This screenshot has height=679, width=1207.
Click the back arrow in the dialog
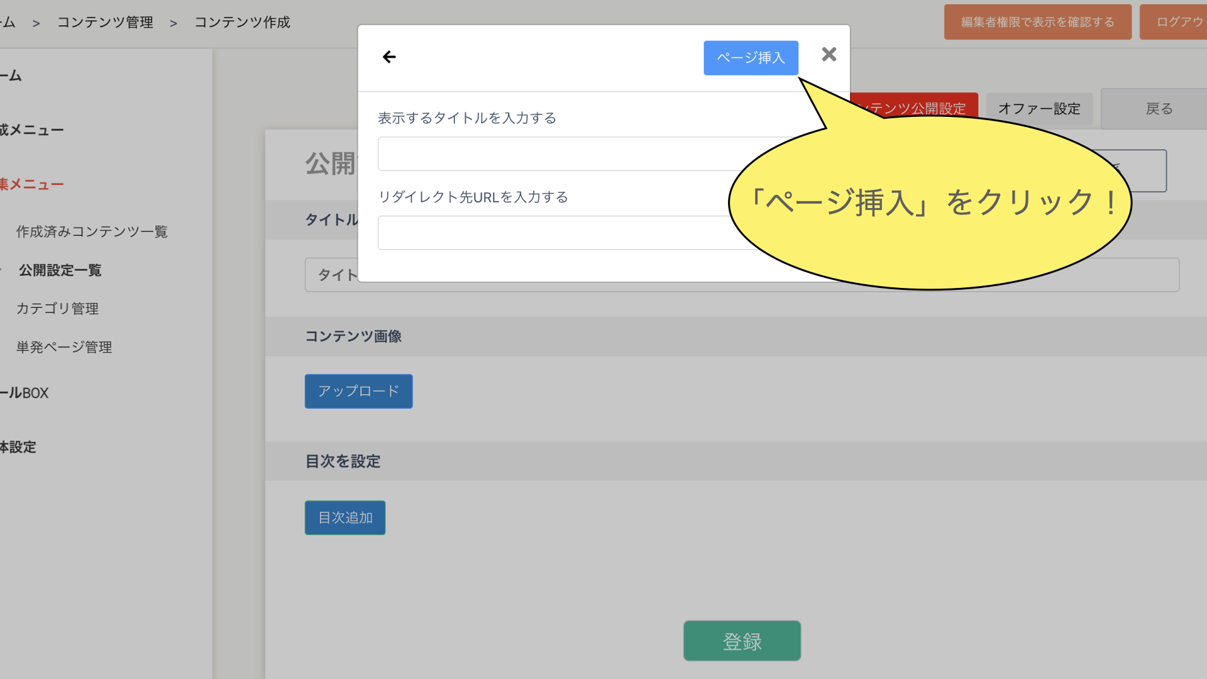389,57
